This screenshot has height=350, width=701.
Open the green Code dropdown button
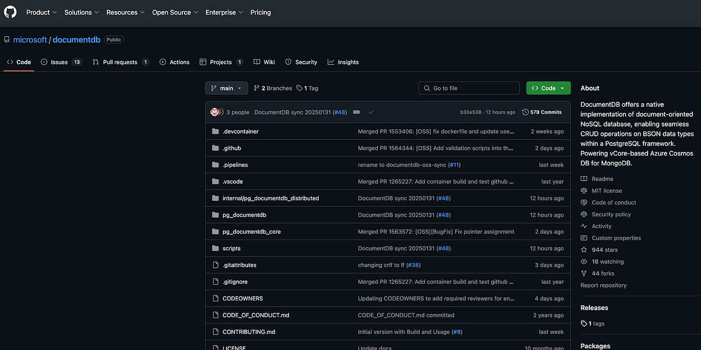click(548, 88)
